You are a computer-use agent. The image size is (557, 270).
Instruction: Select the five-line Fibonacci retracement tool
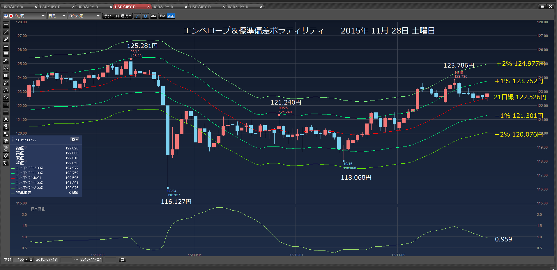click(x=6, y=54)
